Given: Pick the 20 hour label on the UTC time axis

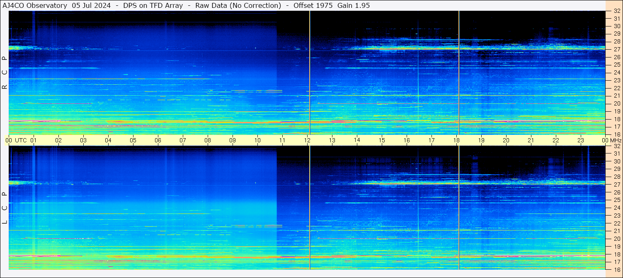Looking at the screenshot, I should point(506,140).
